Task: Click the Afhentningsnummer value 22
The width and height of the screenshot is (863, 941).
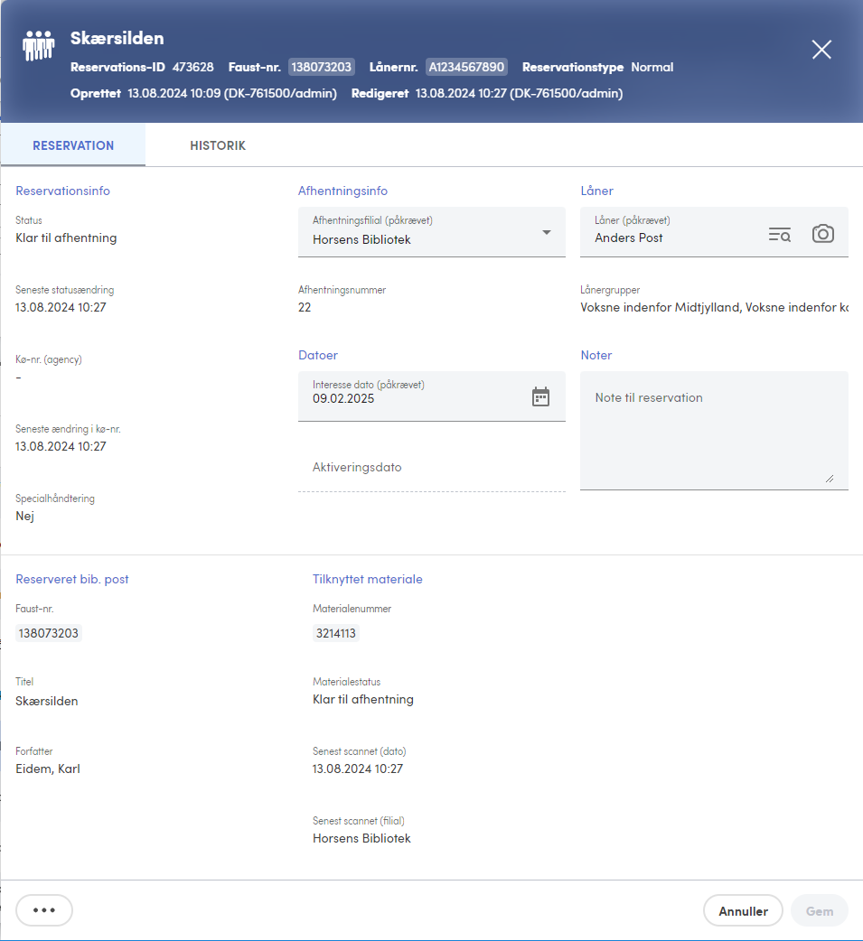Action: pos(305,307)
